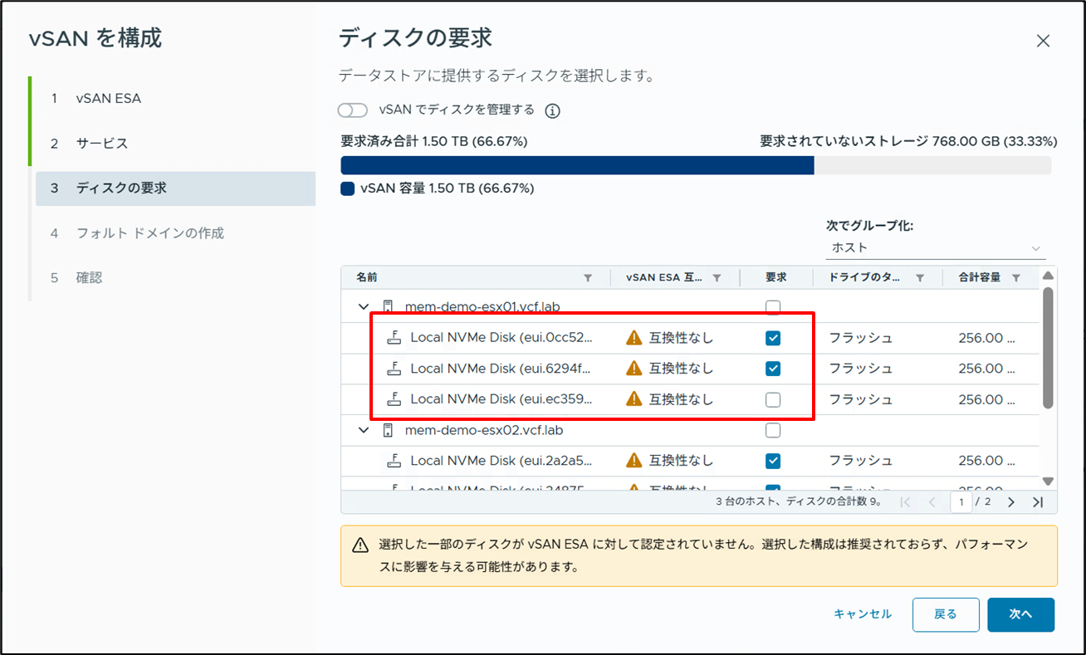1086x655 pixels.
Task: Open the filter for the vSAN ESA column
Action: (717, 277)
